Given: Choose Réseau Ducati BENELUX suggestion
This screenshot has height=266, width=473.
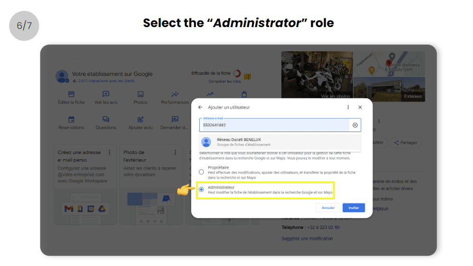Looking at the screenshot, I should pyautogui.click(x=280, y=142).
